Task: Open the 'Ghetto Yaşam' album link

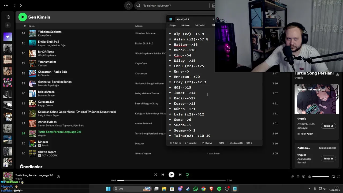Action: tap(143, 154)
